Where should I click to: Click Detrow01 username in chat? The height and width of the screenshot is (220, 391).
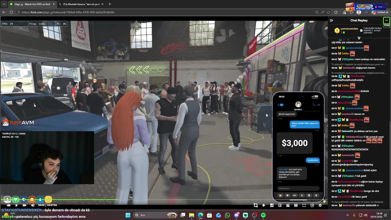pyautogui.click(x=347, y=131)
